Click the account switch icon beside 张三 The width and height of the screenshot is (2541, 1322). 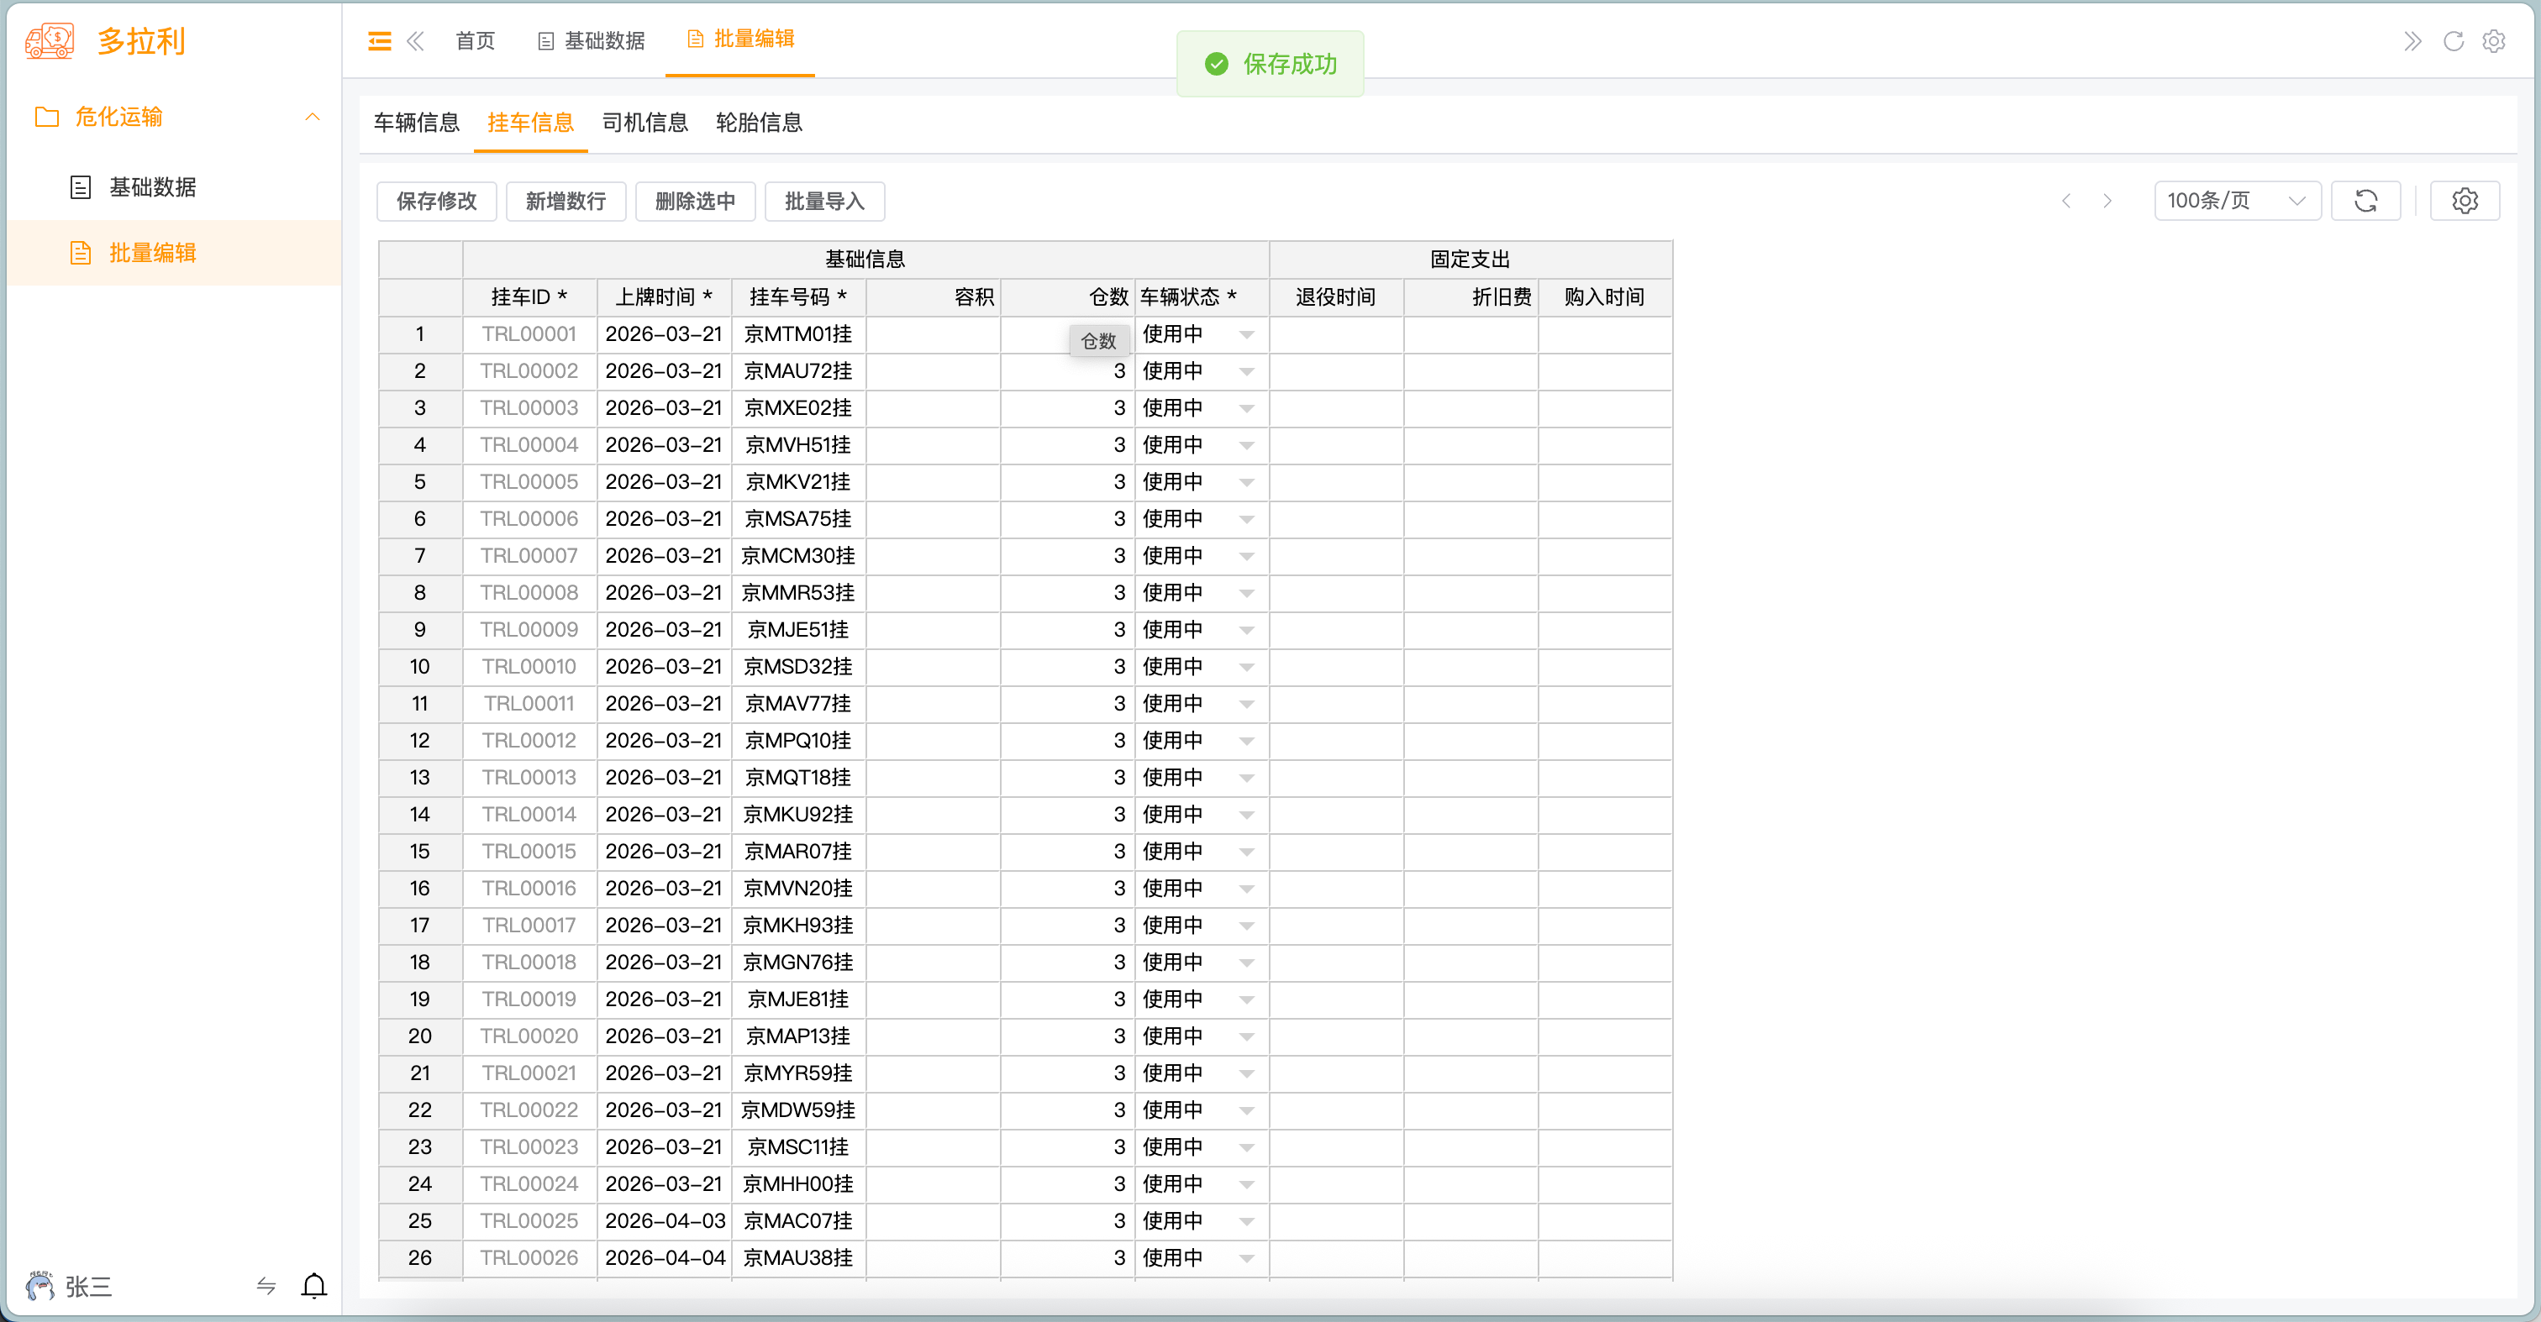pos(265,1287)
